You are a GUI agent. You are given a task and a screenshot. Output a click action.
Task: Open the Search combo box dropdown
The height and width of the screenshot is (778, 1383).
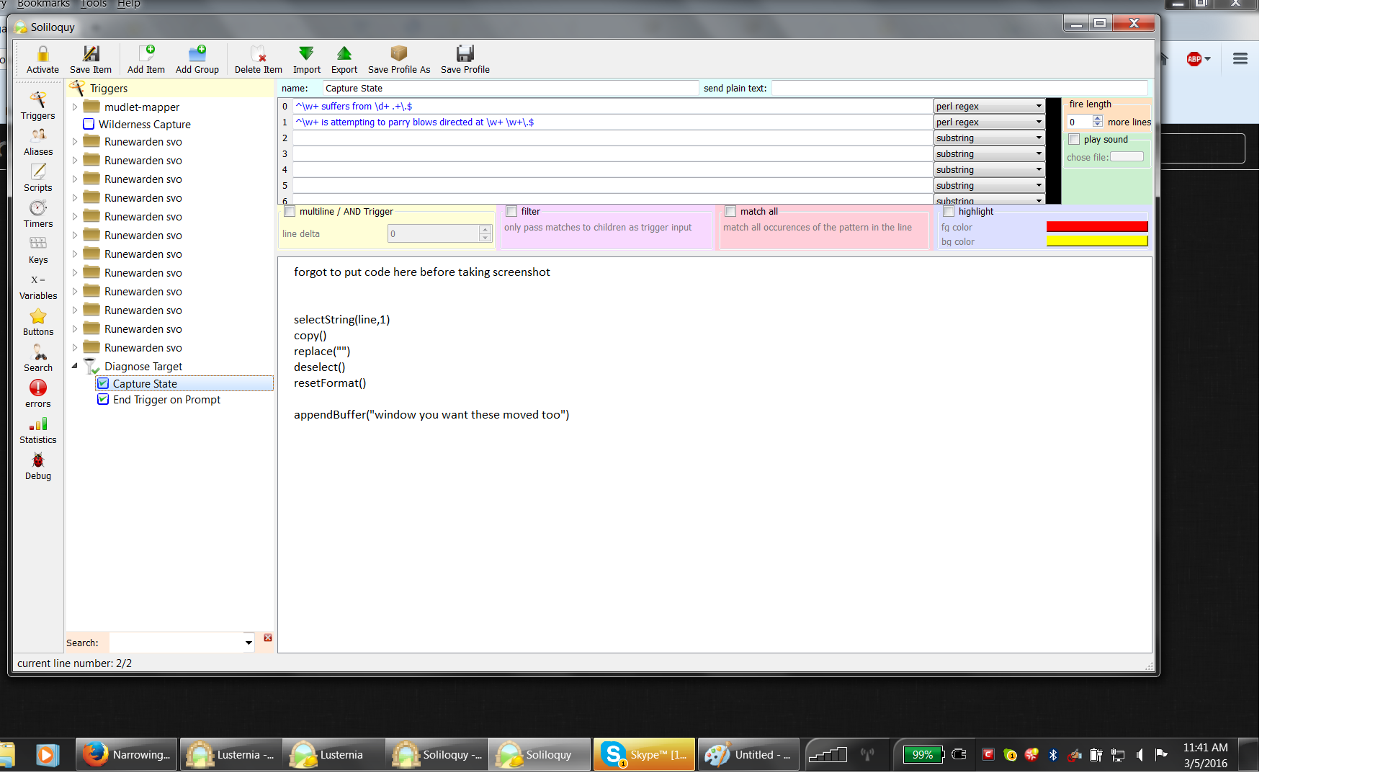[x=249, y=642]
